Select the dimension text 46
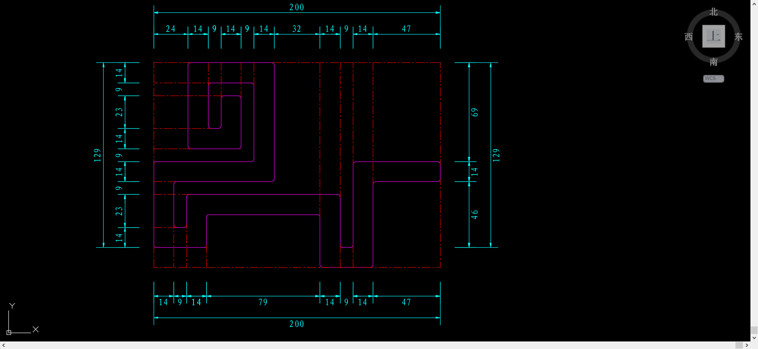 pyautogui.click(x=475, y=215)
